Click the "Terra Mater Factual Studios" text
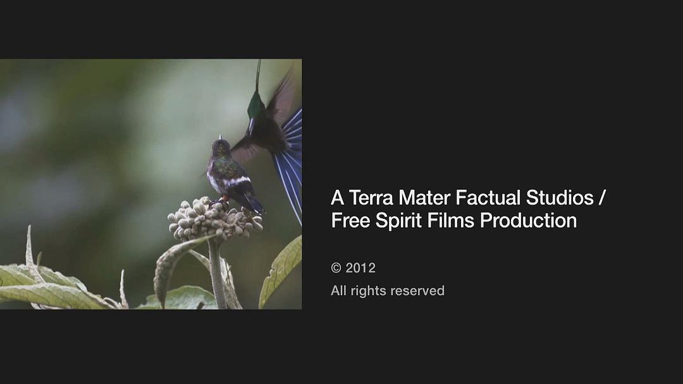Viewport: 683px width, 384px height. point(471,197)
